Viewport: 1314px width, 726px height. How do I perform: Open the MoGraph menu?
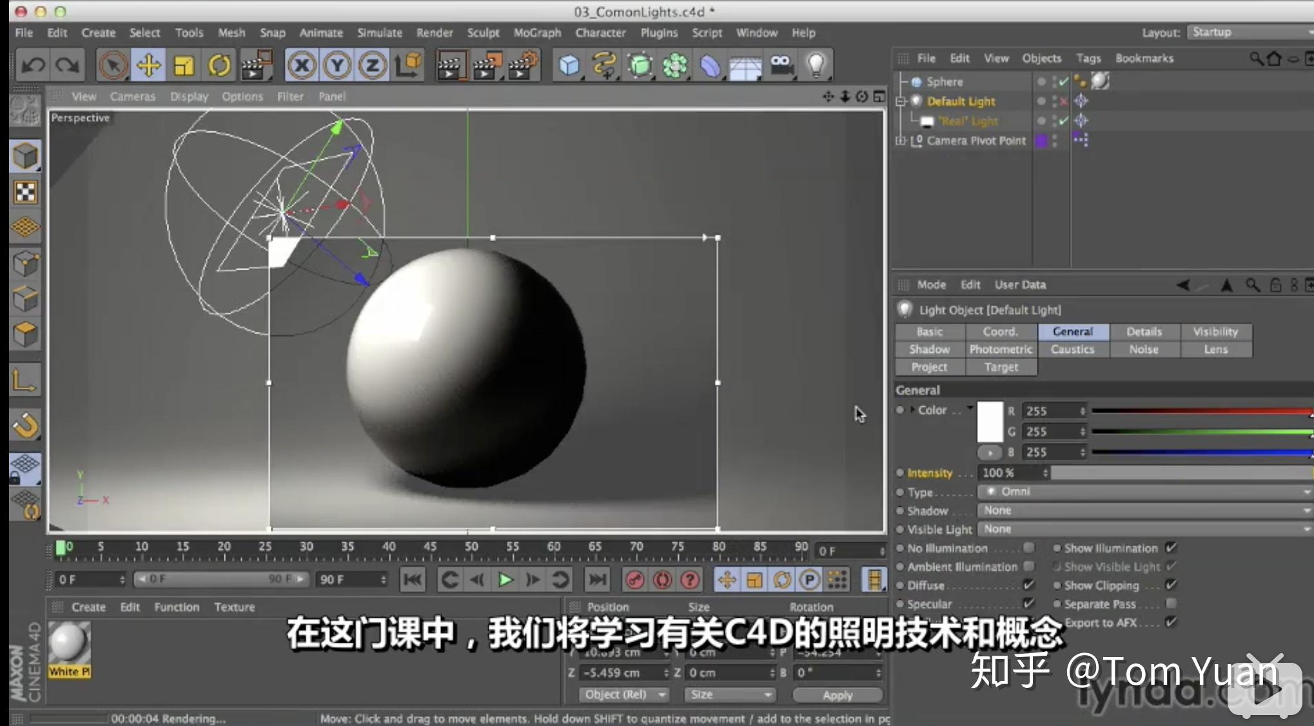(537, 32)
